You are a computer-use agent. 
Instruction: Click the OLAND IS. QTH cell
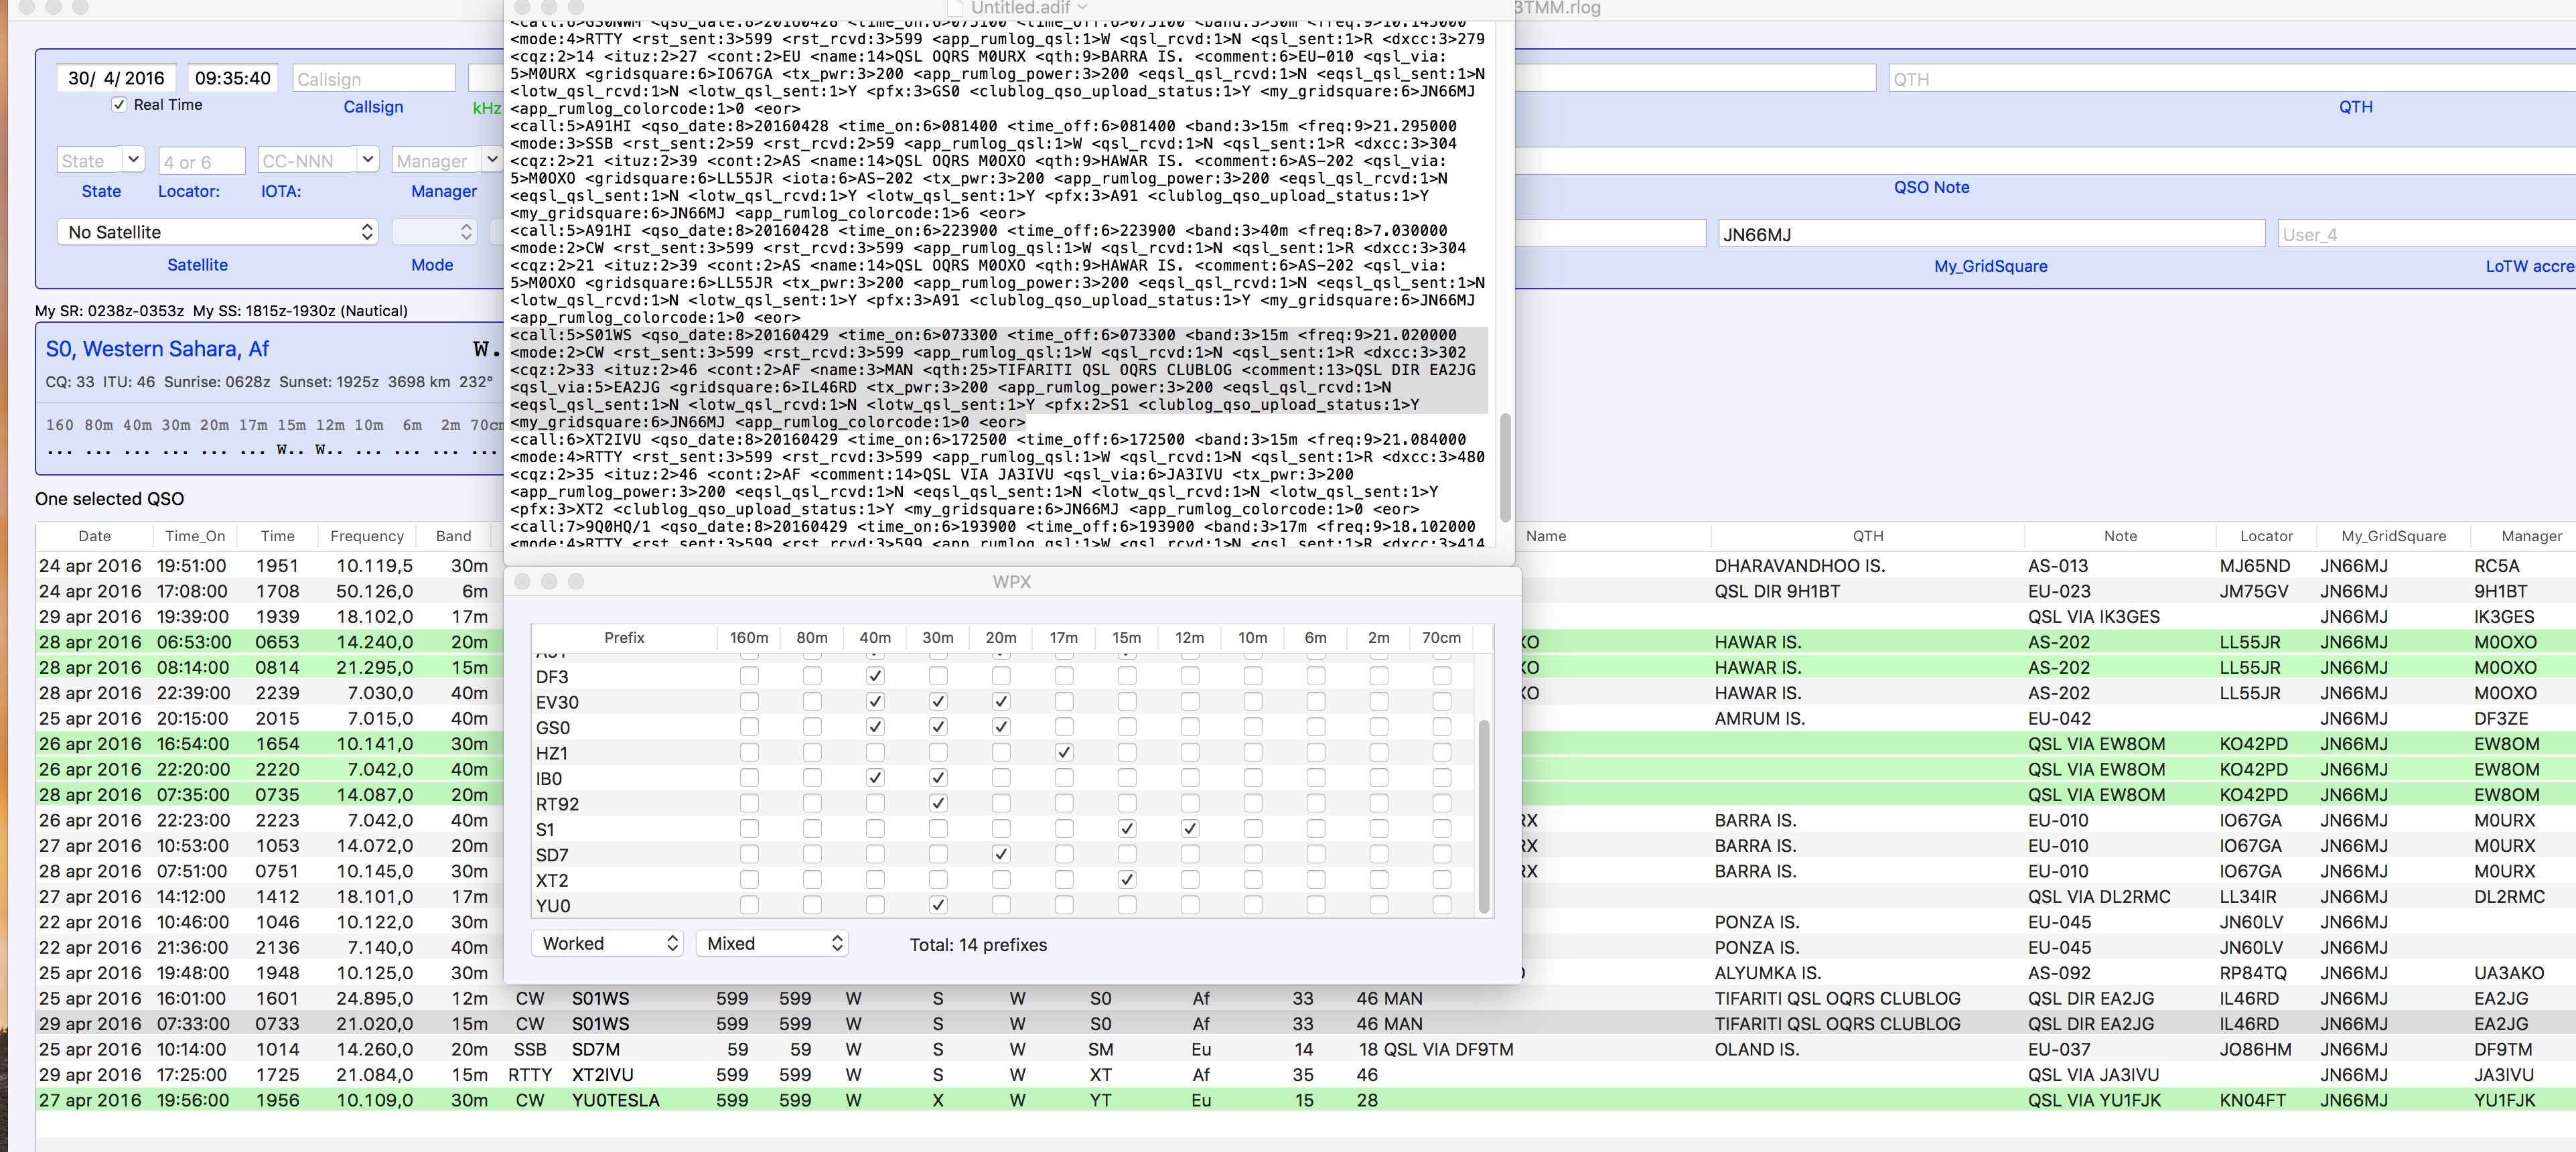(1756, 1049)
